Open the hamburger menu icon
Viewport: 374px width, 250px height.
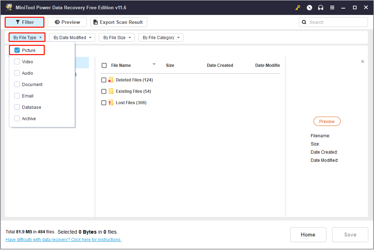pos(332,7)
